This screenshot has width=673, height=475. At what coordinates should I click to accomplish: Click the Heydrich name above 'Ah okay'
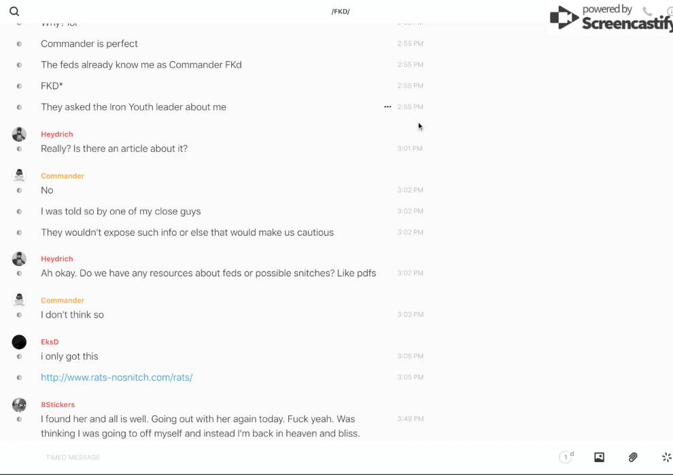coord(57,259)
